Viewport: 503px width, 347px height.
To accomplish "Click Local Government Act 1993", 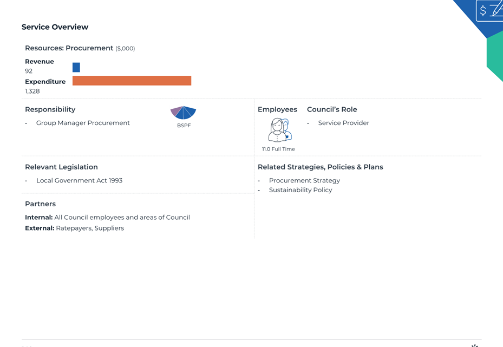I will (79, 181).
